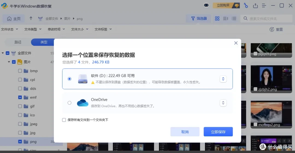Check the gif folder checkbox
The height and width of the screenshot is (153, 295).
[x=20, y=106]
